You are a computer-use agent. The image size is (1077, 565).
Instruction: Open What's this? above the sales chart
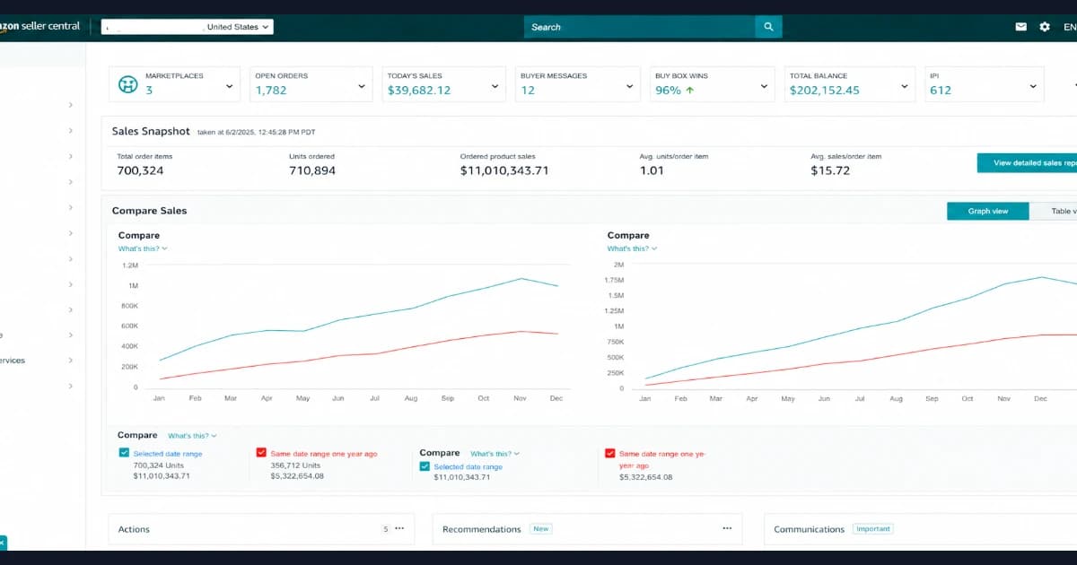click(632, 248)
